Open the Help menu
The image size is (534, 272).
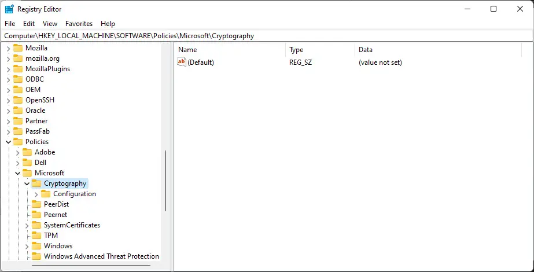tap(108, 24)
